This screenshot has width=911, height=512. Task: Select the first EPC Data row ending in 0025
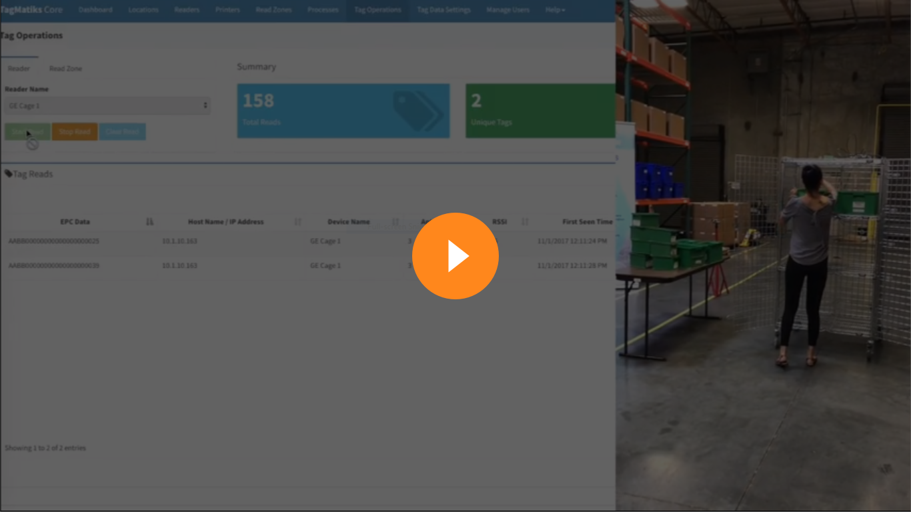point(53,241)
